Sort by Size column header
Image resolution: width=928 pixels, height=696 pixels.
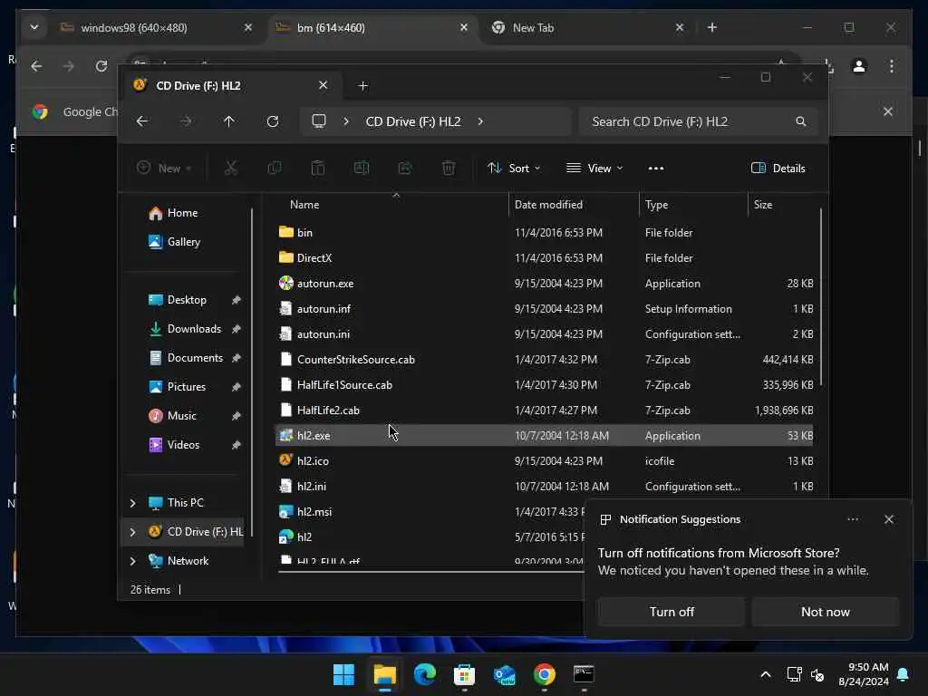(782, 205)
